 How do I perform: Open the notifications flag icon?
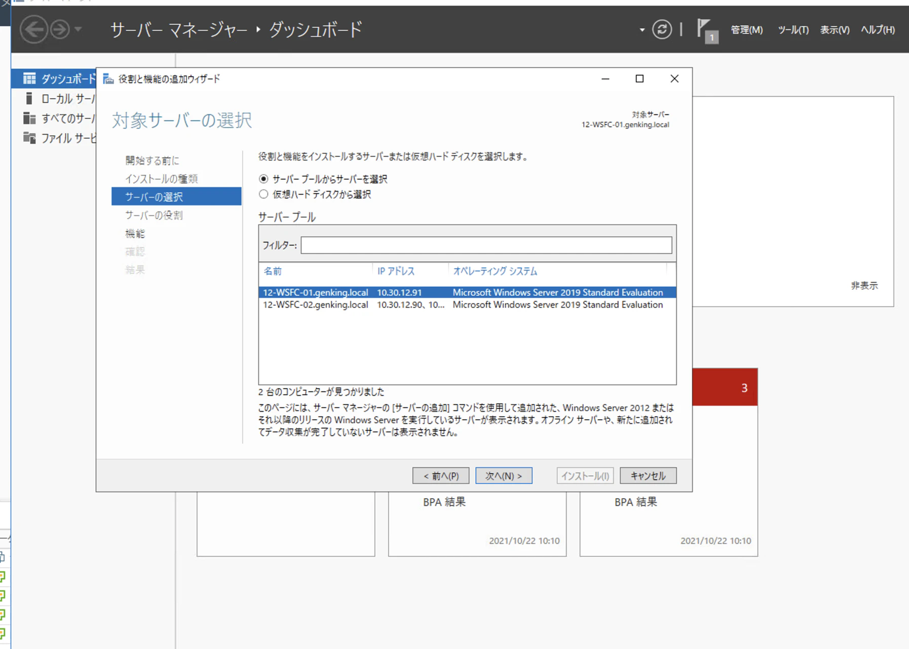(707, 30)
